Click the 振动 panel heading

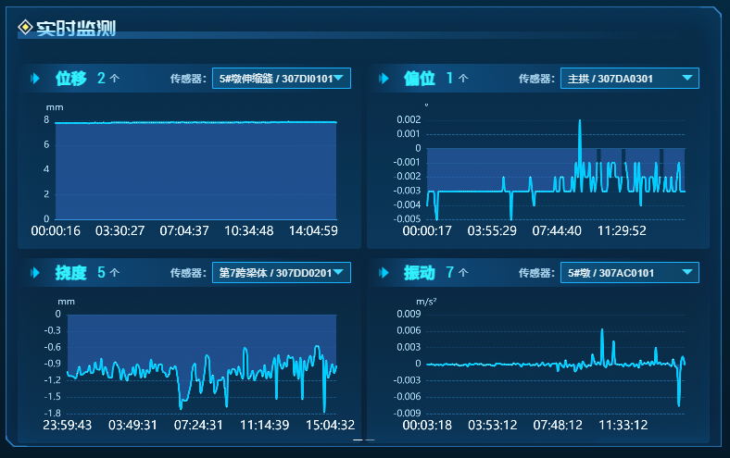(x=420, y=273)
